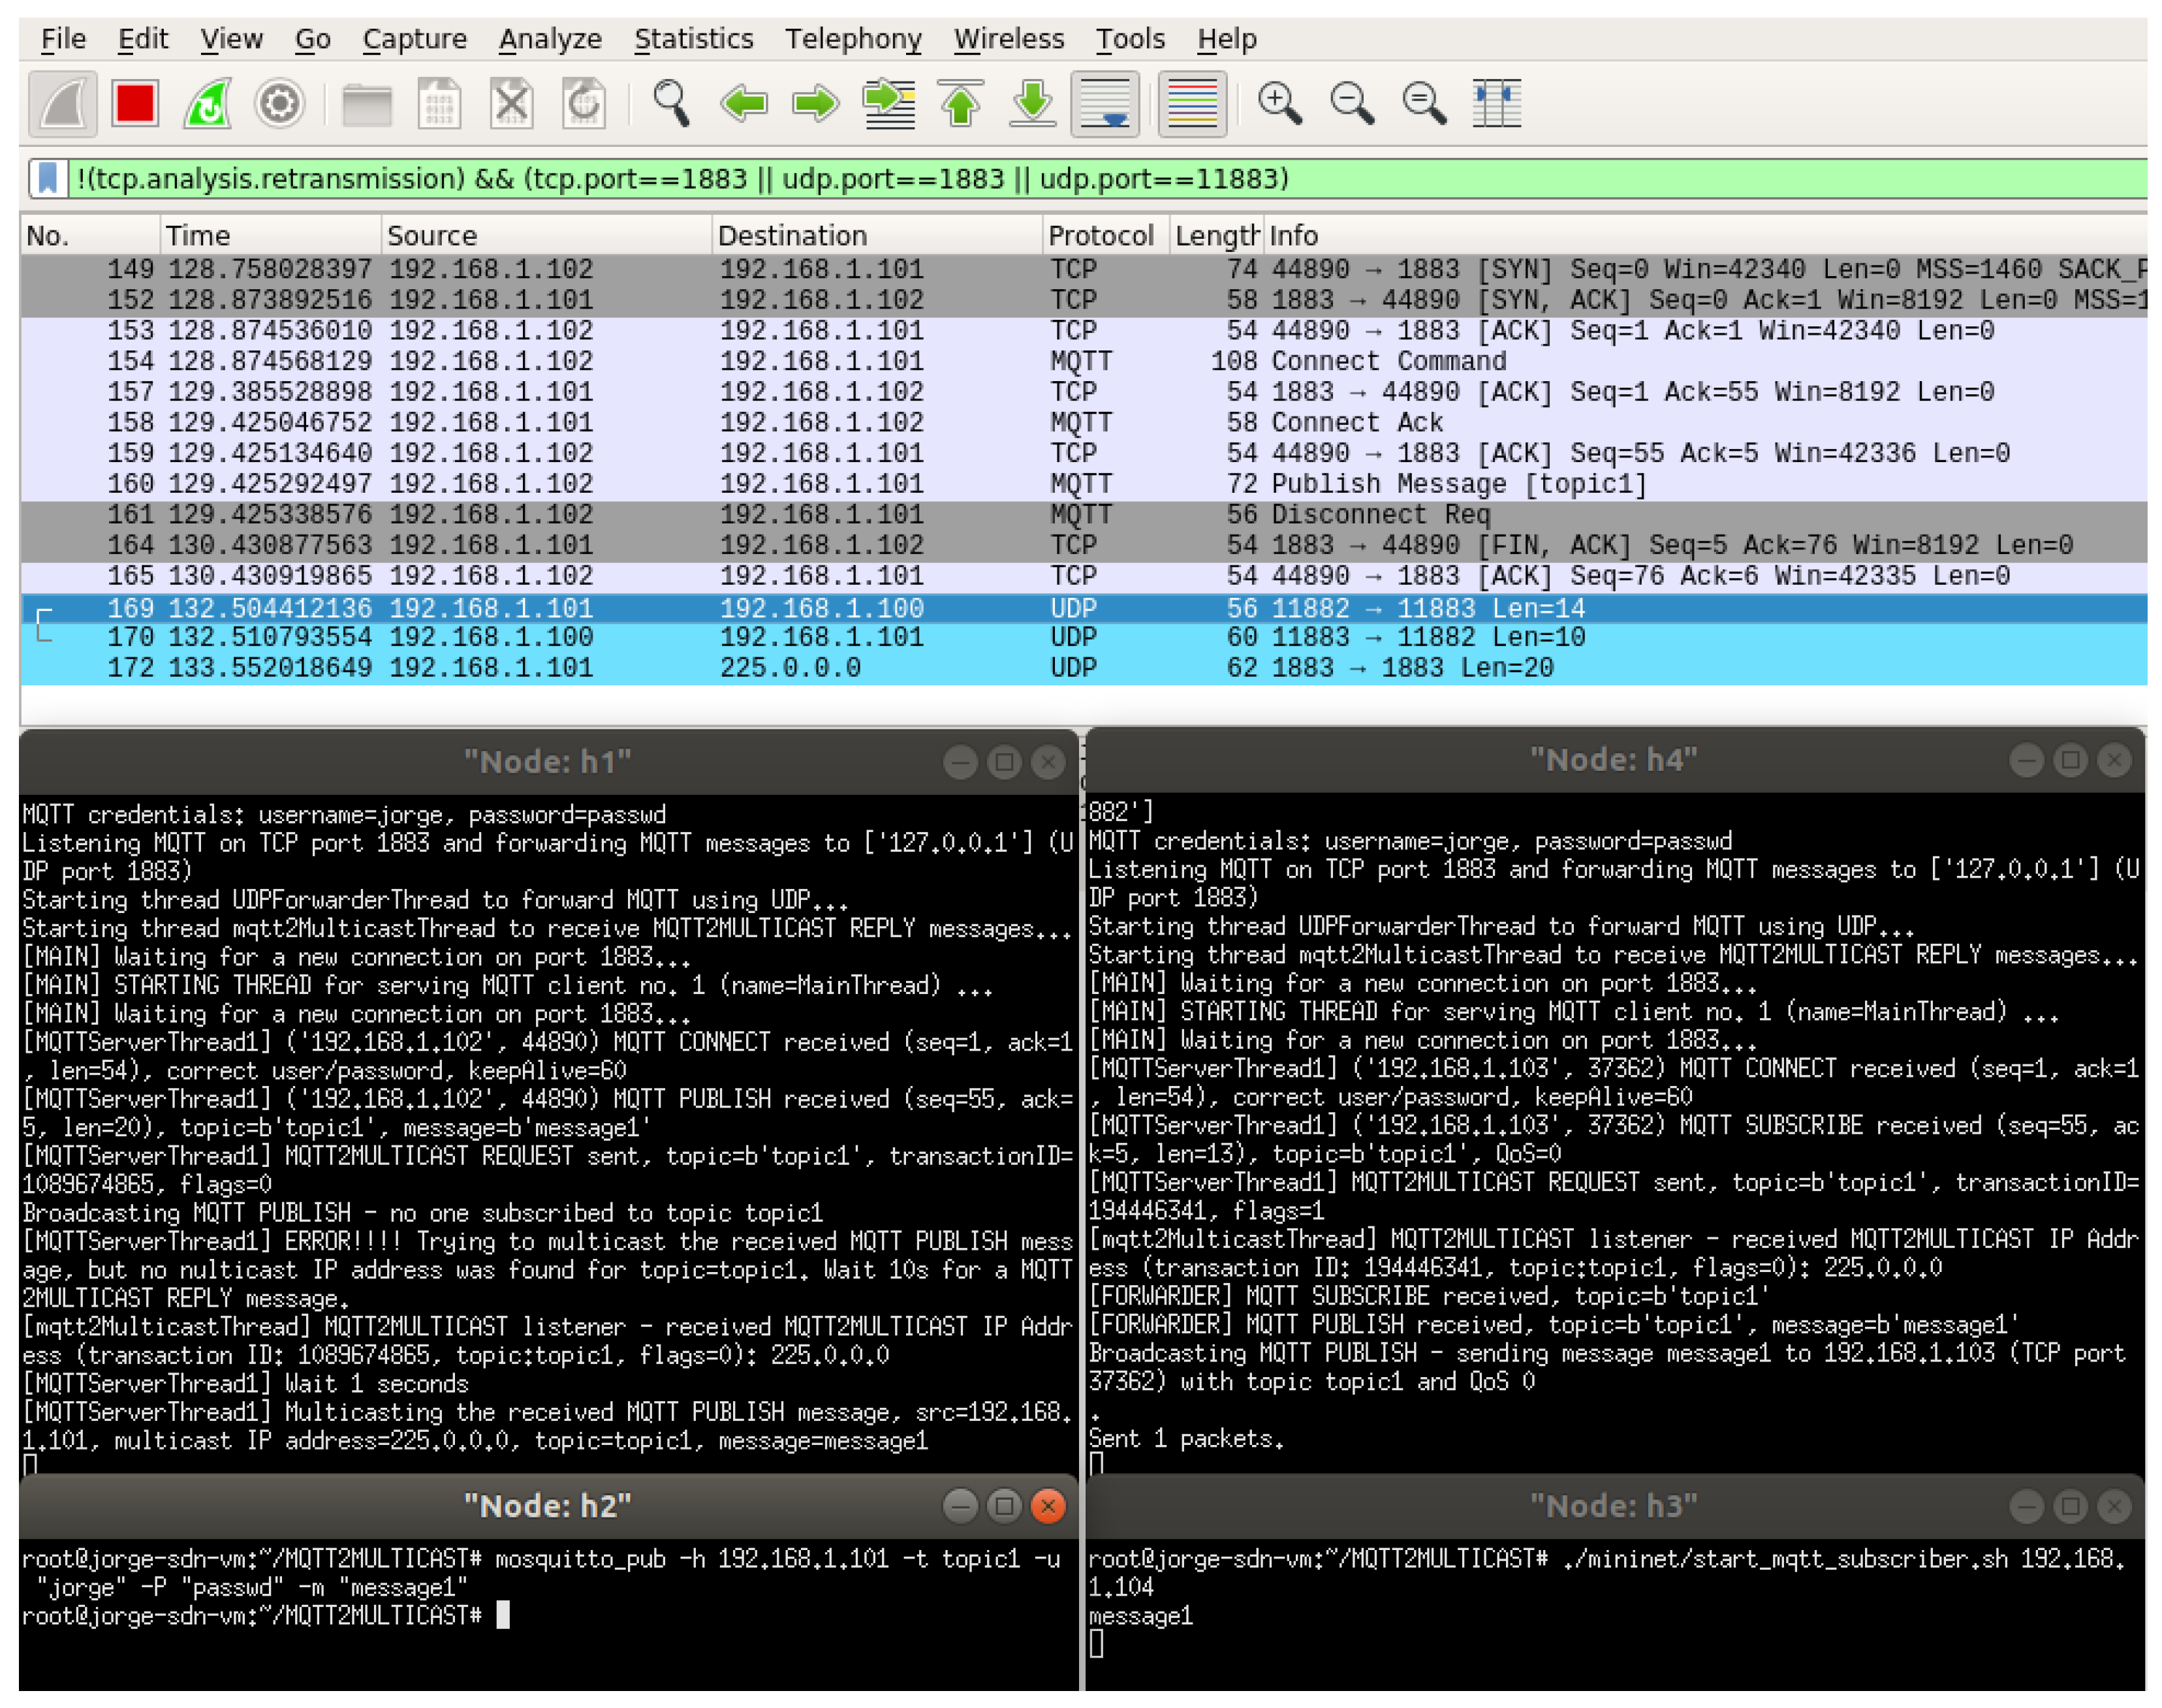Open capture options gear icon

point(279,103)
